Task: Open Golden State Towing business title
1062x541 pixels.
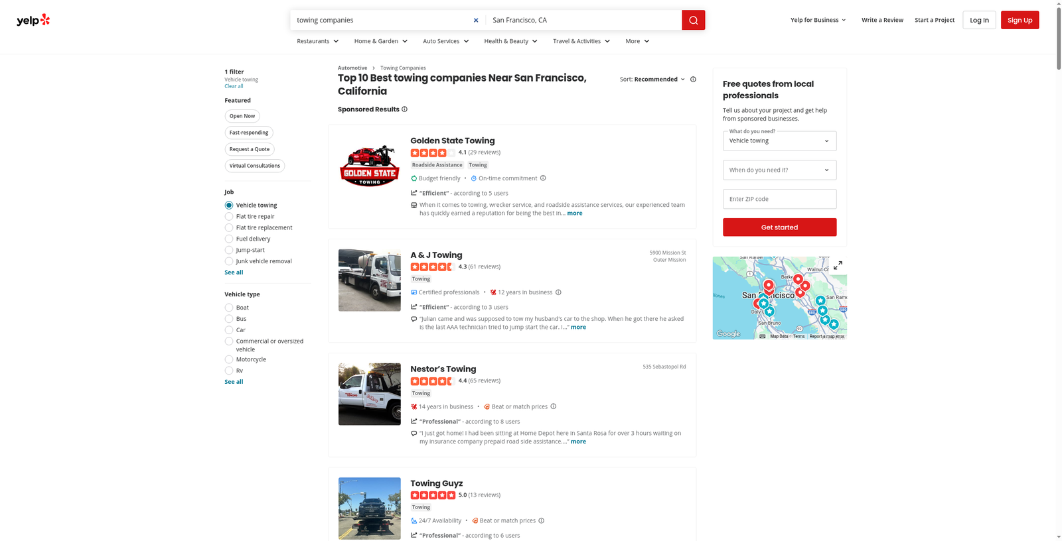Action: (x=453, y=141)
